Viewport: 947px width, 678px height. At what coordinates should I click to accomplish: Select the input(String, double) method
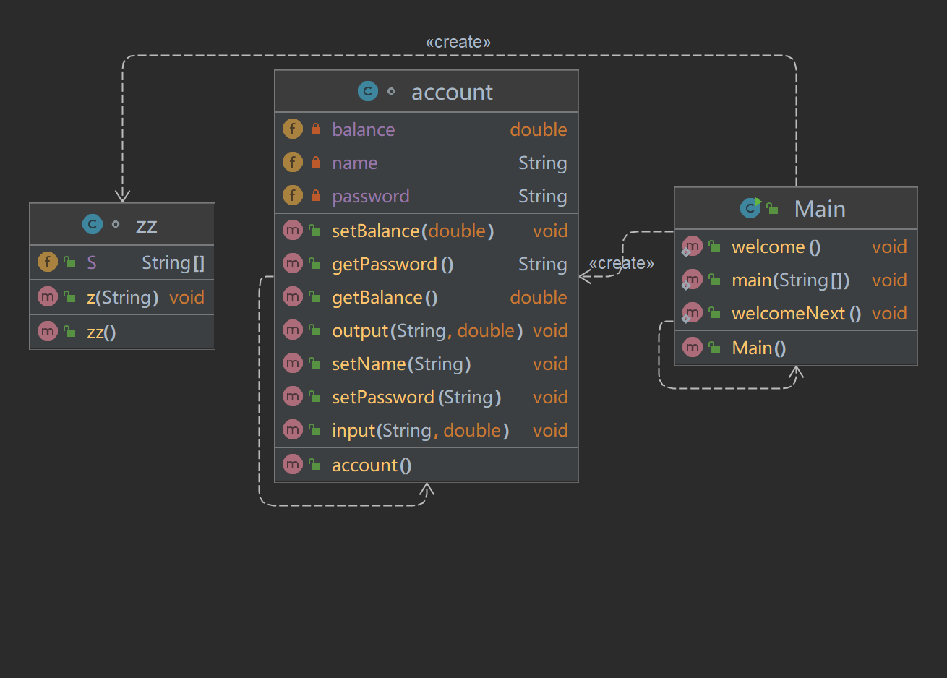pos(420,430)
